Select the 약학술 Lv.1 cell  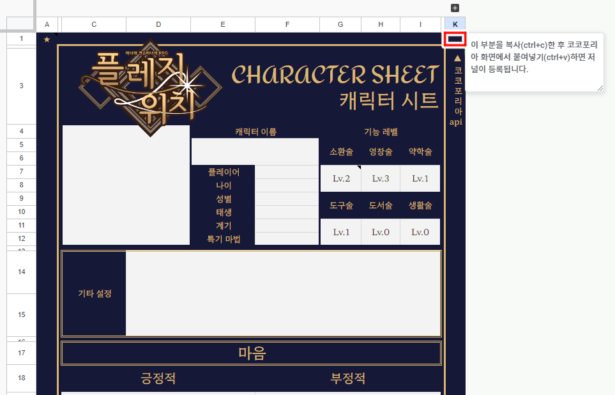pyautogui.click(x=420, y=178)
